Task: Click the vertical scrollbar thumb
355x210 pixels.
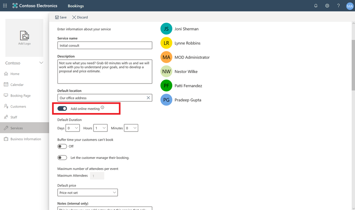Action: coord(353,65)
